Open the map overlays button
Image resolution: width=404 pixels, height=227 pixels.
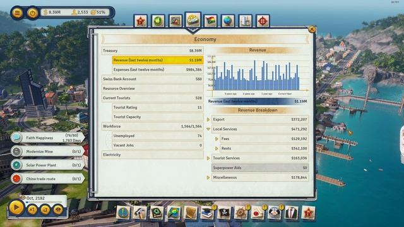pos(174,213)
